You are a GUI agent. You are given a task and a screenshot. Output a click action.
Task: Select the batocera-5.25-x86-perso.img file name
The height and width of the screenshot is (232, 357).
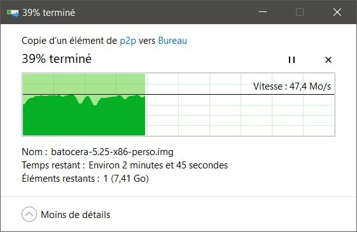point(112,152)
